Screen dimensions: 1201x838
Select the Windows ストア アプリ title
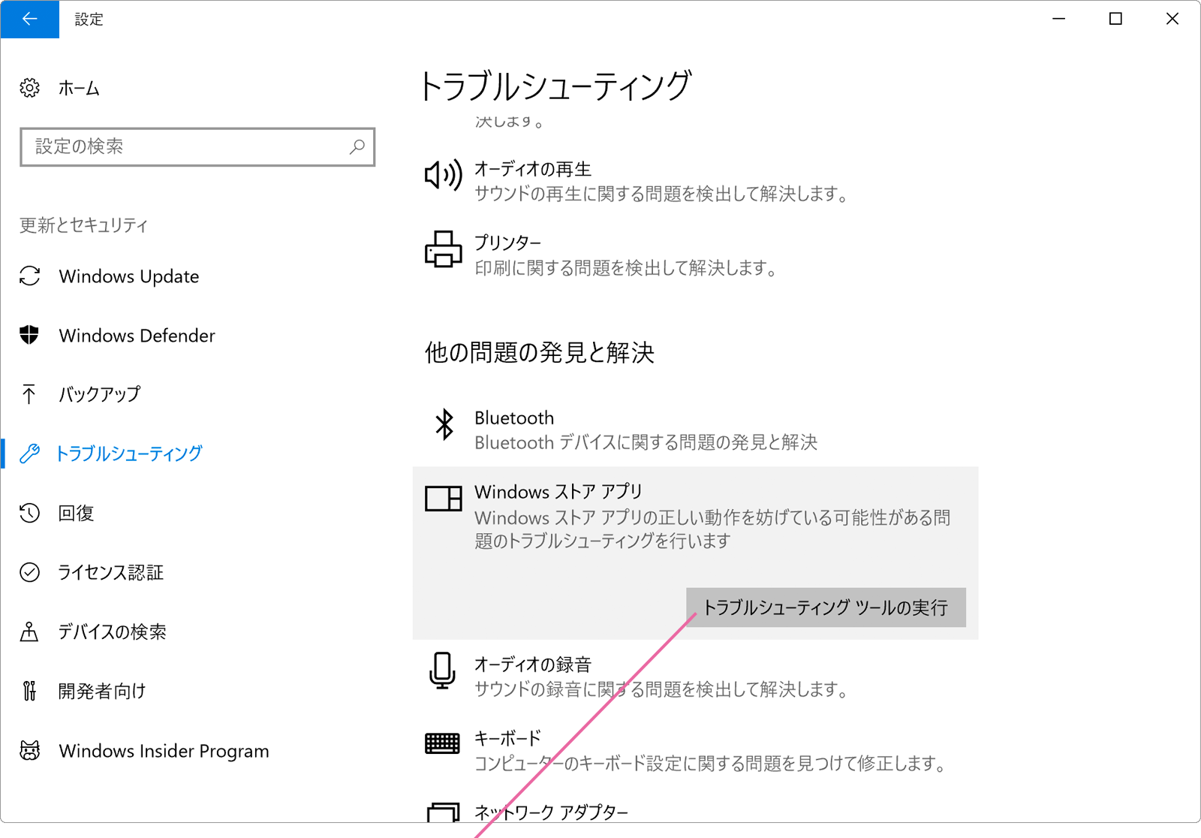(x=558, y=492)
